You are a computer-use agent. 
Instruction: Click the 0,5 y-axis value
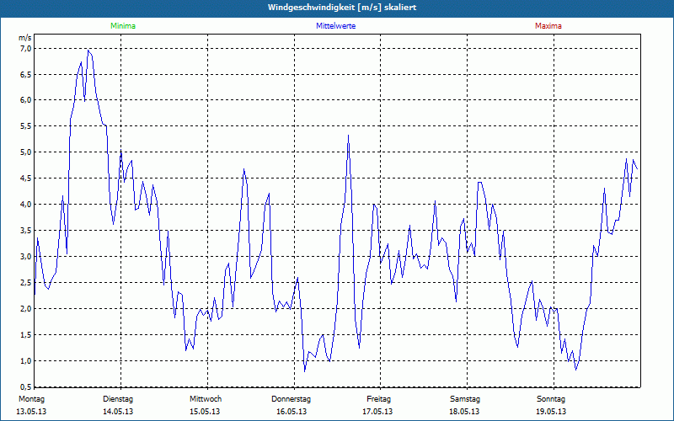[x=26, y=386]
